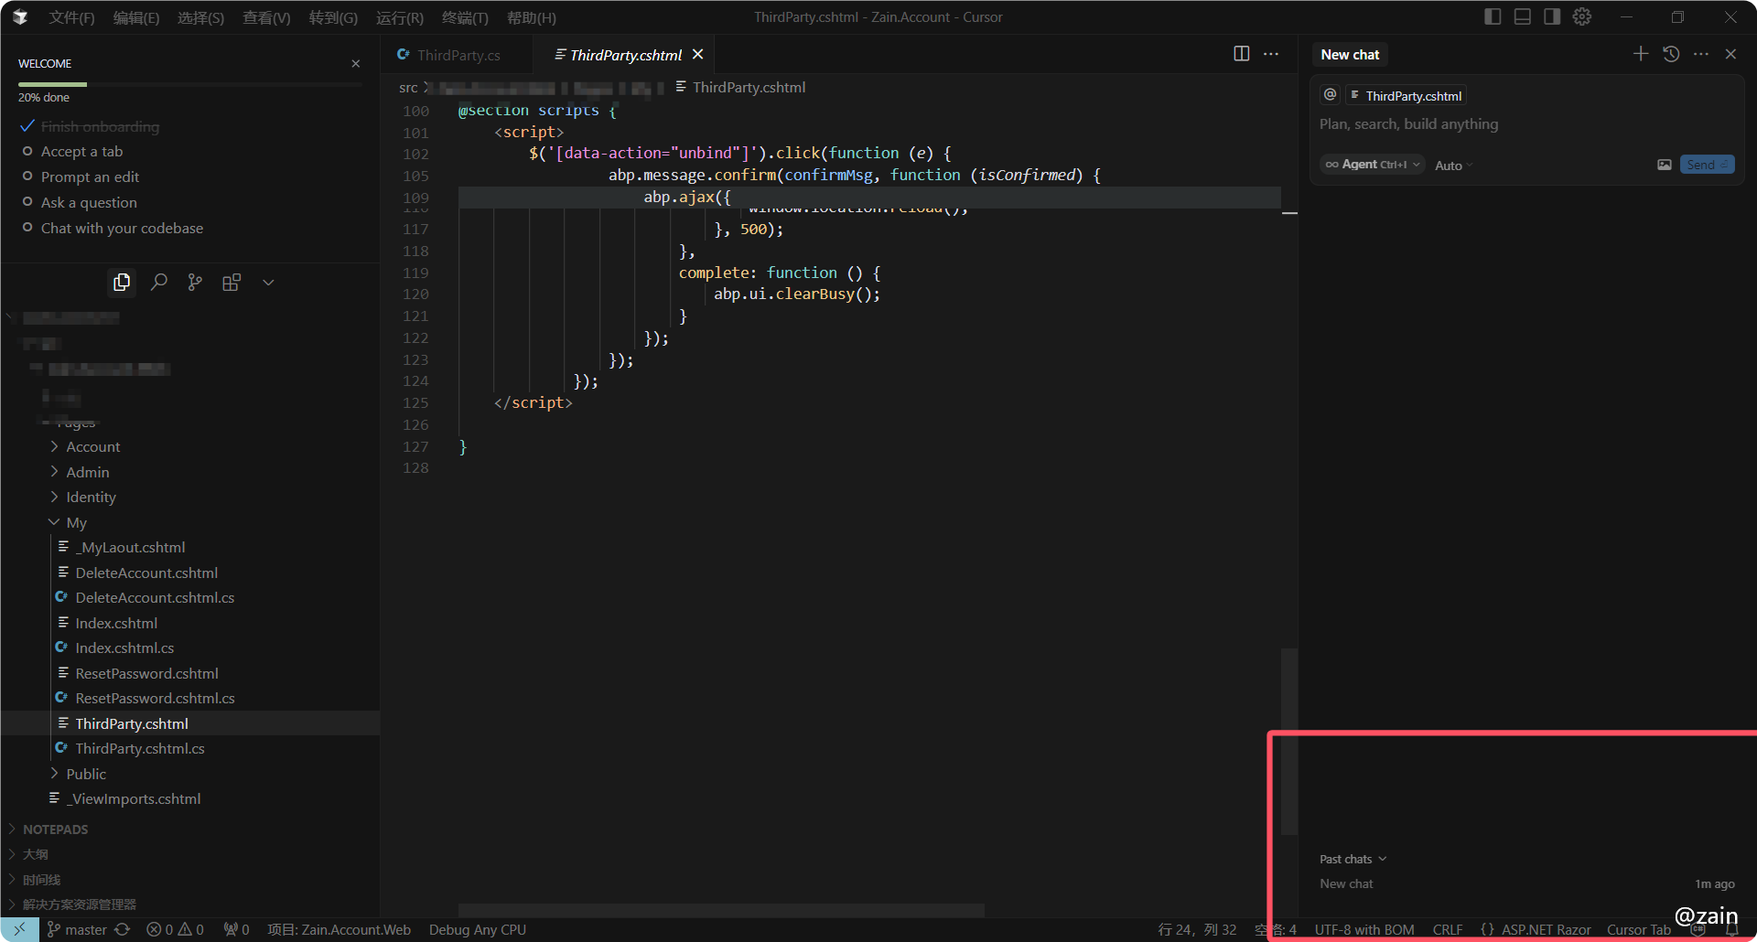This screenshot has height=942, width=1757.
Task: Start a new chat with plus icon
Action: [1641, 54]
